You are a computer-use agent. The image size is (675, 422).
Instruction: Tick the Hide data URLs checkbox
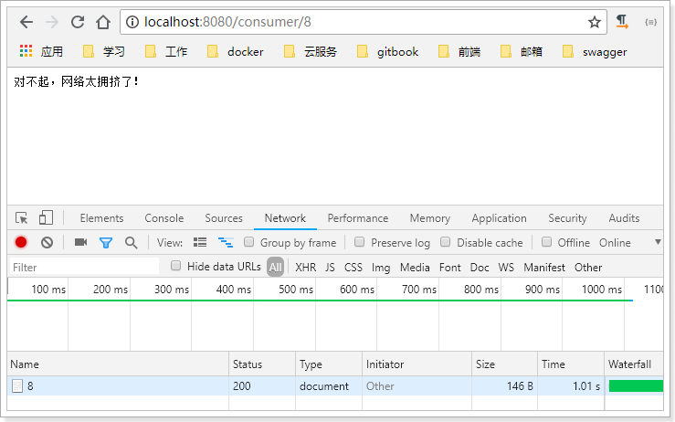176,266
